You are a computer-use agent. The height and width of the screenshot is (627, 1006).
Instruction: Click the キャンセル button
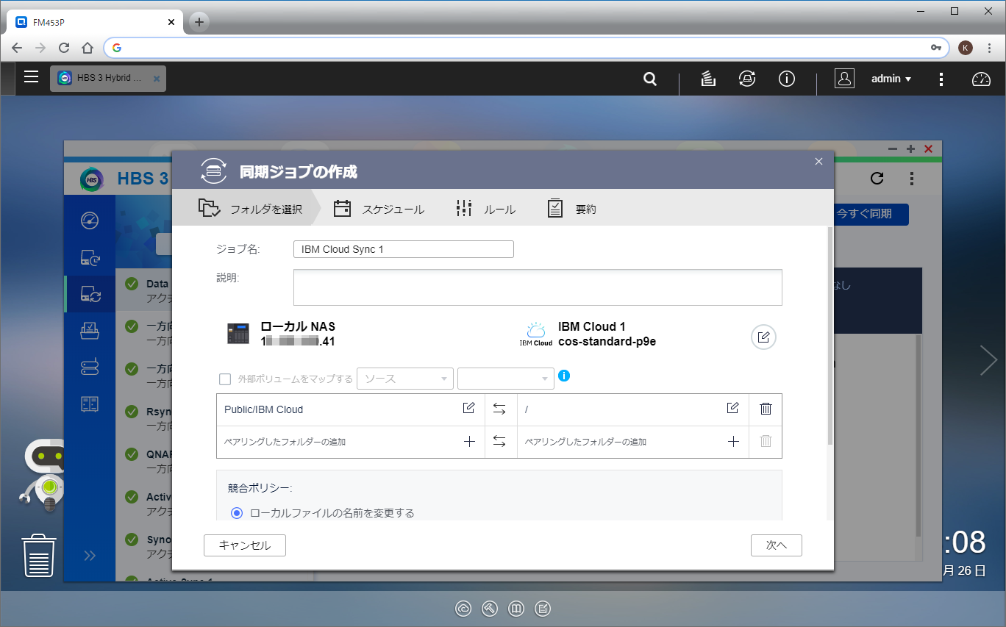245,545
